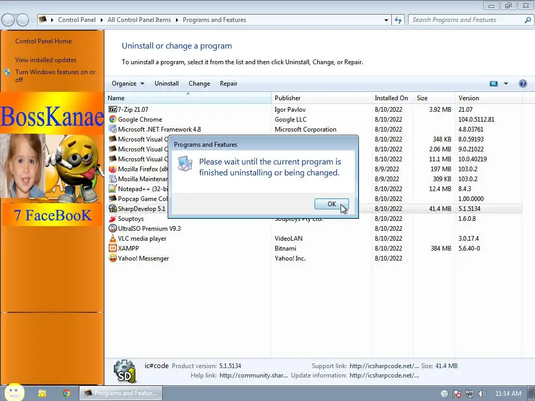
Task: Click the refresh button beside address bar
Action: [x=398, y=20]
